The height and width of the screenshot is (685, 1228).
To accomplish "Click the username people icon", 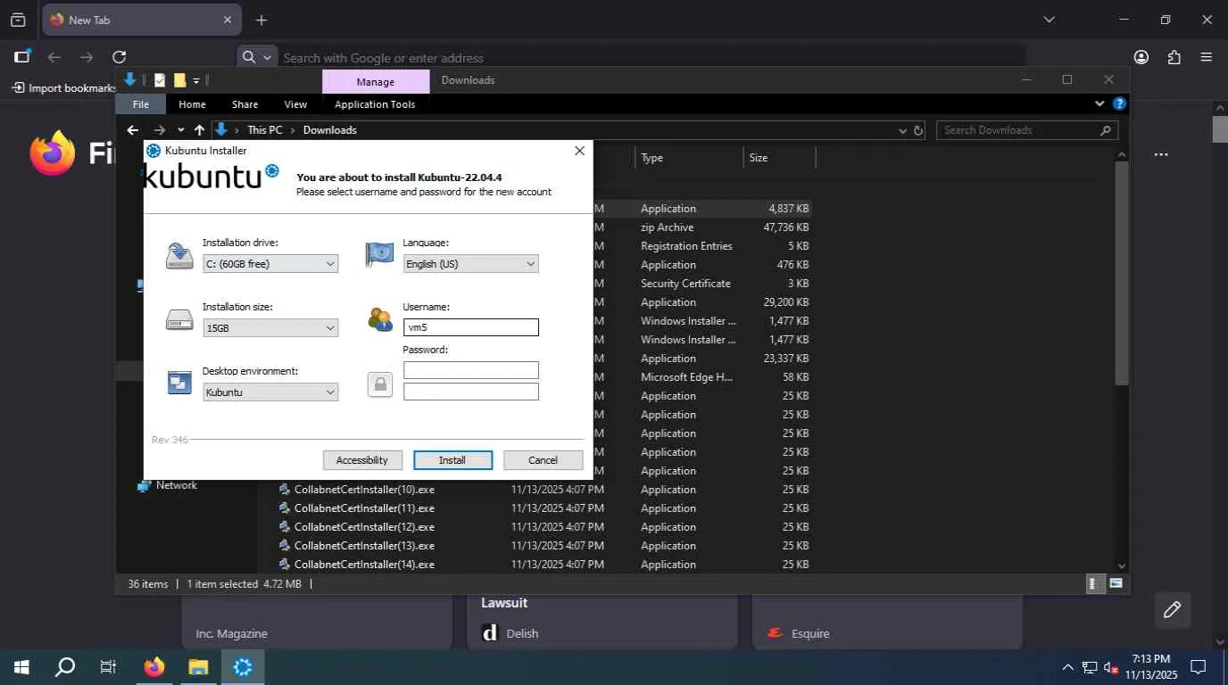I will pos(380,319).
